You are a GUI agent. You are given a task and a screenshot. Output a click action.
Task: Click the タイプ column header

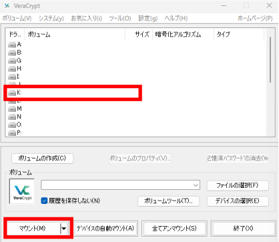(239, 34)
